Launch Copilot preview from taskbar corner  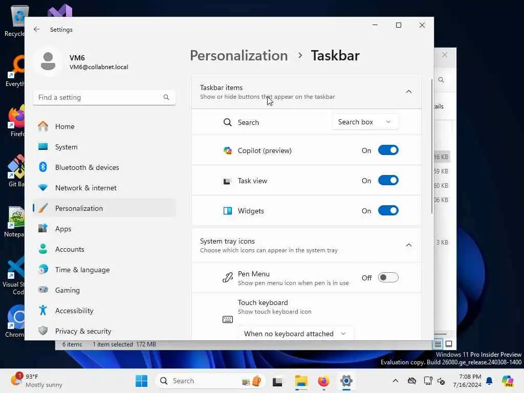(x=508, y=381)
